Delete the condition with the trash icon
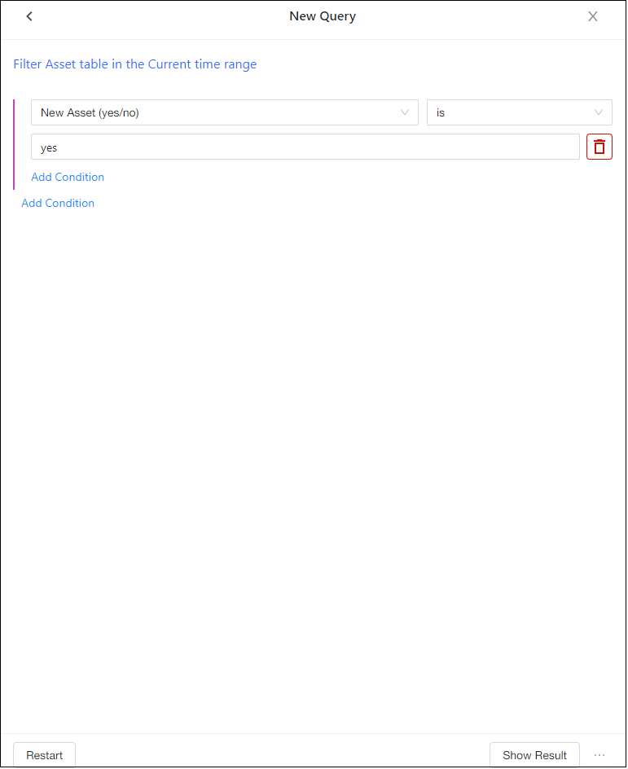The height and width of the screenshot is (769, 628). tap(599, 147)
